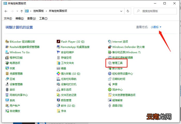The width and height of the screenshot is (181, 124).
Task: Open the Flash Player (32 位) icon
Action: tap(58, 42)
